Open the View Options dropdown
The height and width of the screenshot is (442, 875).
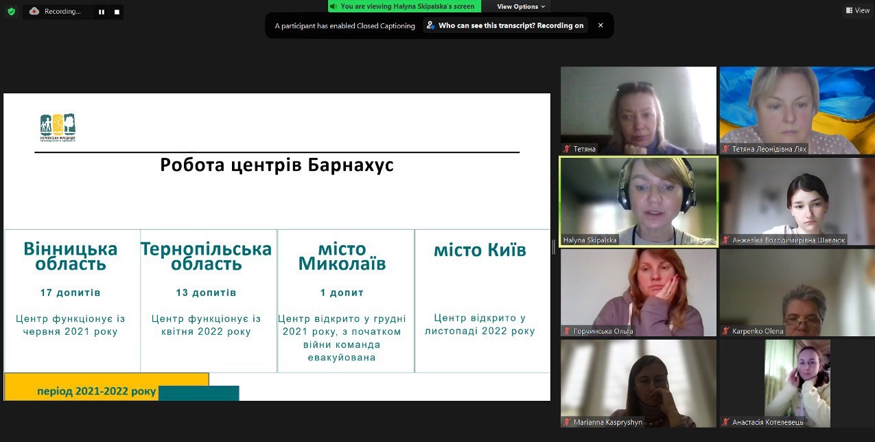coord(521,6)
